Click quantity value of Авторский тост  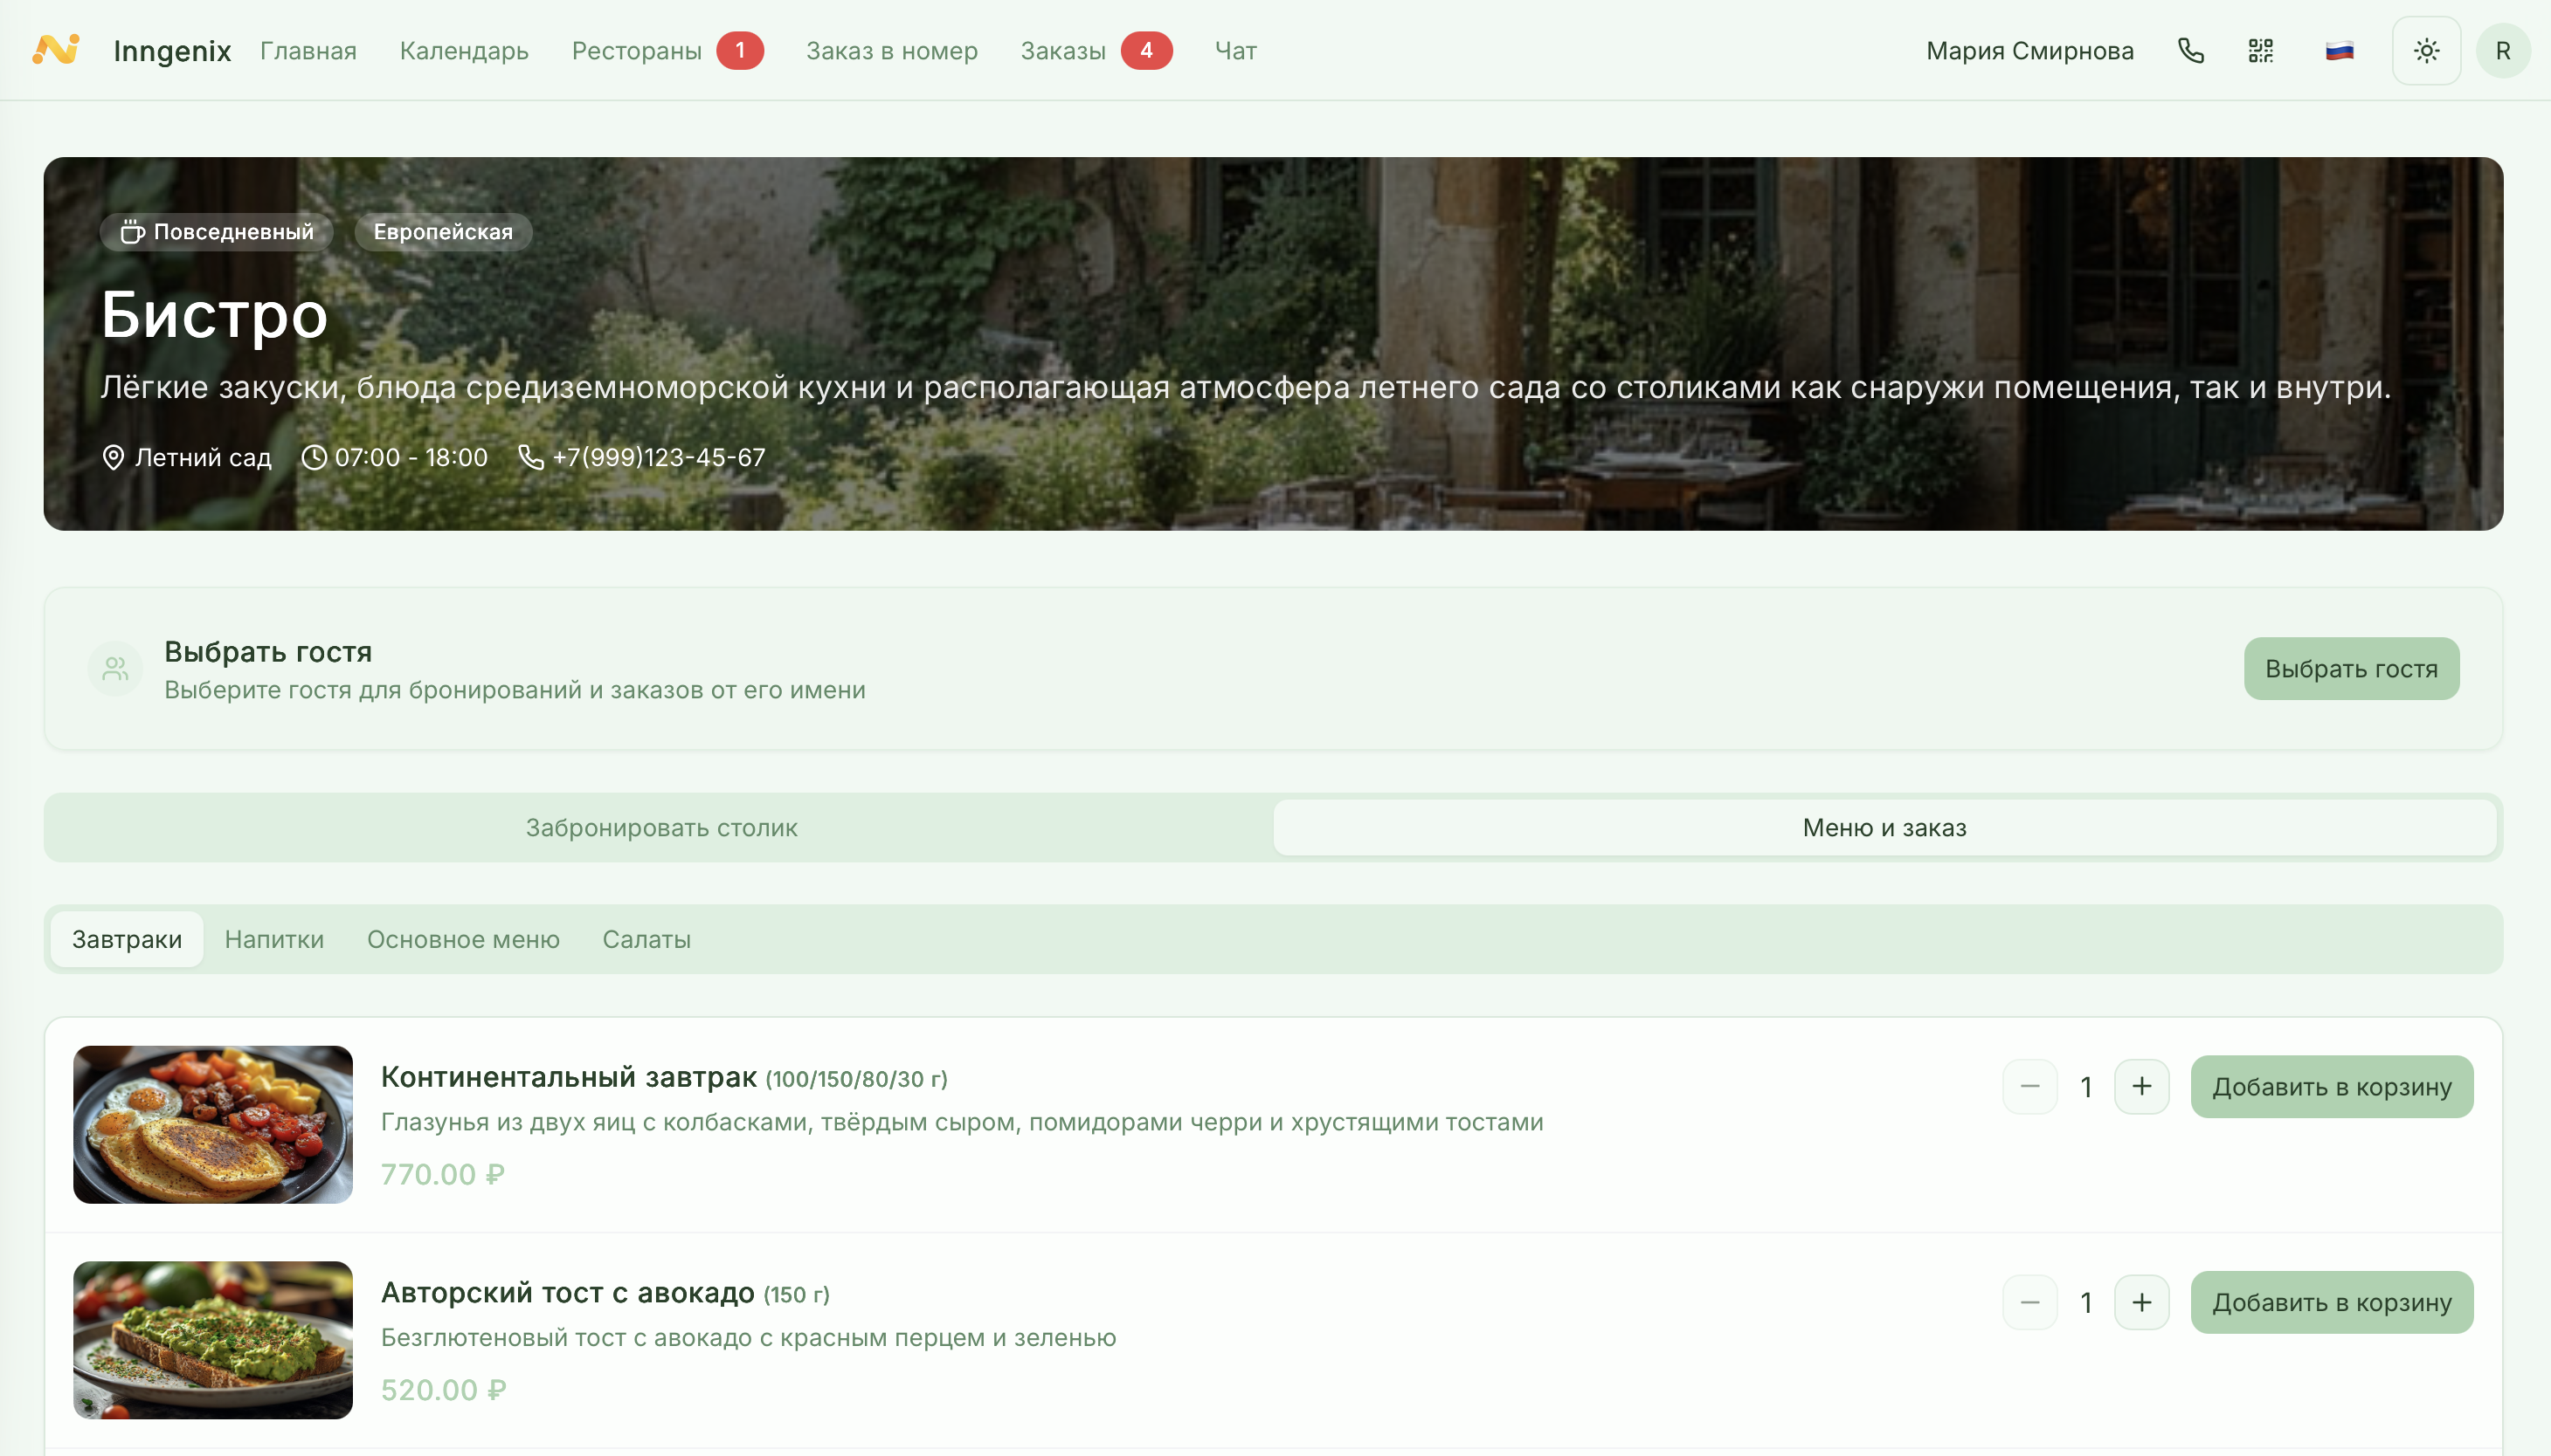coord(2085,1302)
